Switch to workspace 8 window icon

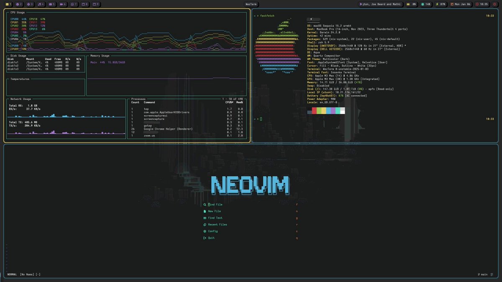pos(85,4)
